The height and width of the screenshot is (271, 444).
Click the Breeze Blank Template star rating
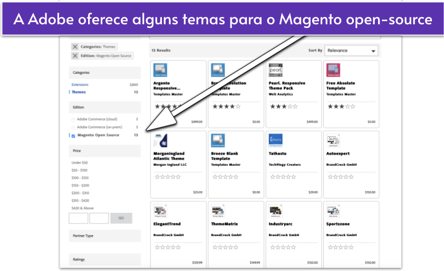225,177
